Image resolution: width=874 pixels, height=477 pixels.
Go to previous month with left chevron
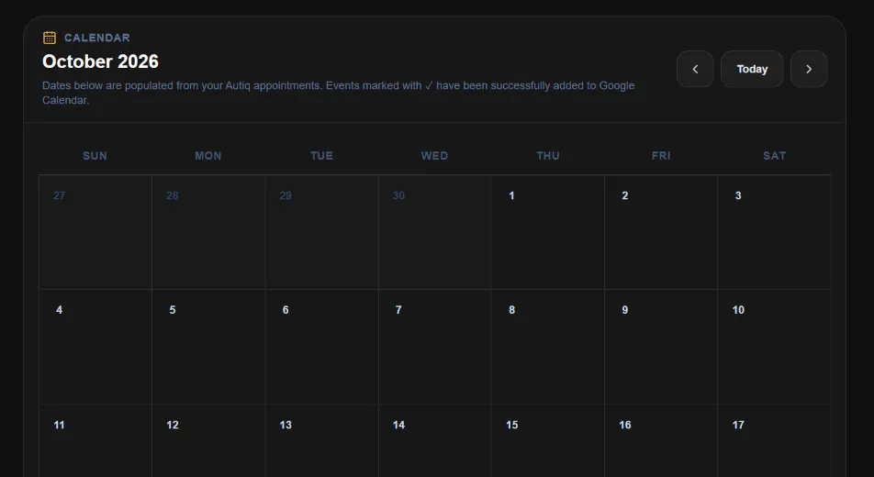695,69
